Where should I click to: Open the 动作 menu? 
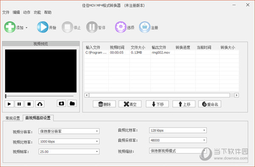[x=27, y=12]
